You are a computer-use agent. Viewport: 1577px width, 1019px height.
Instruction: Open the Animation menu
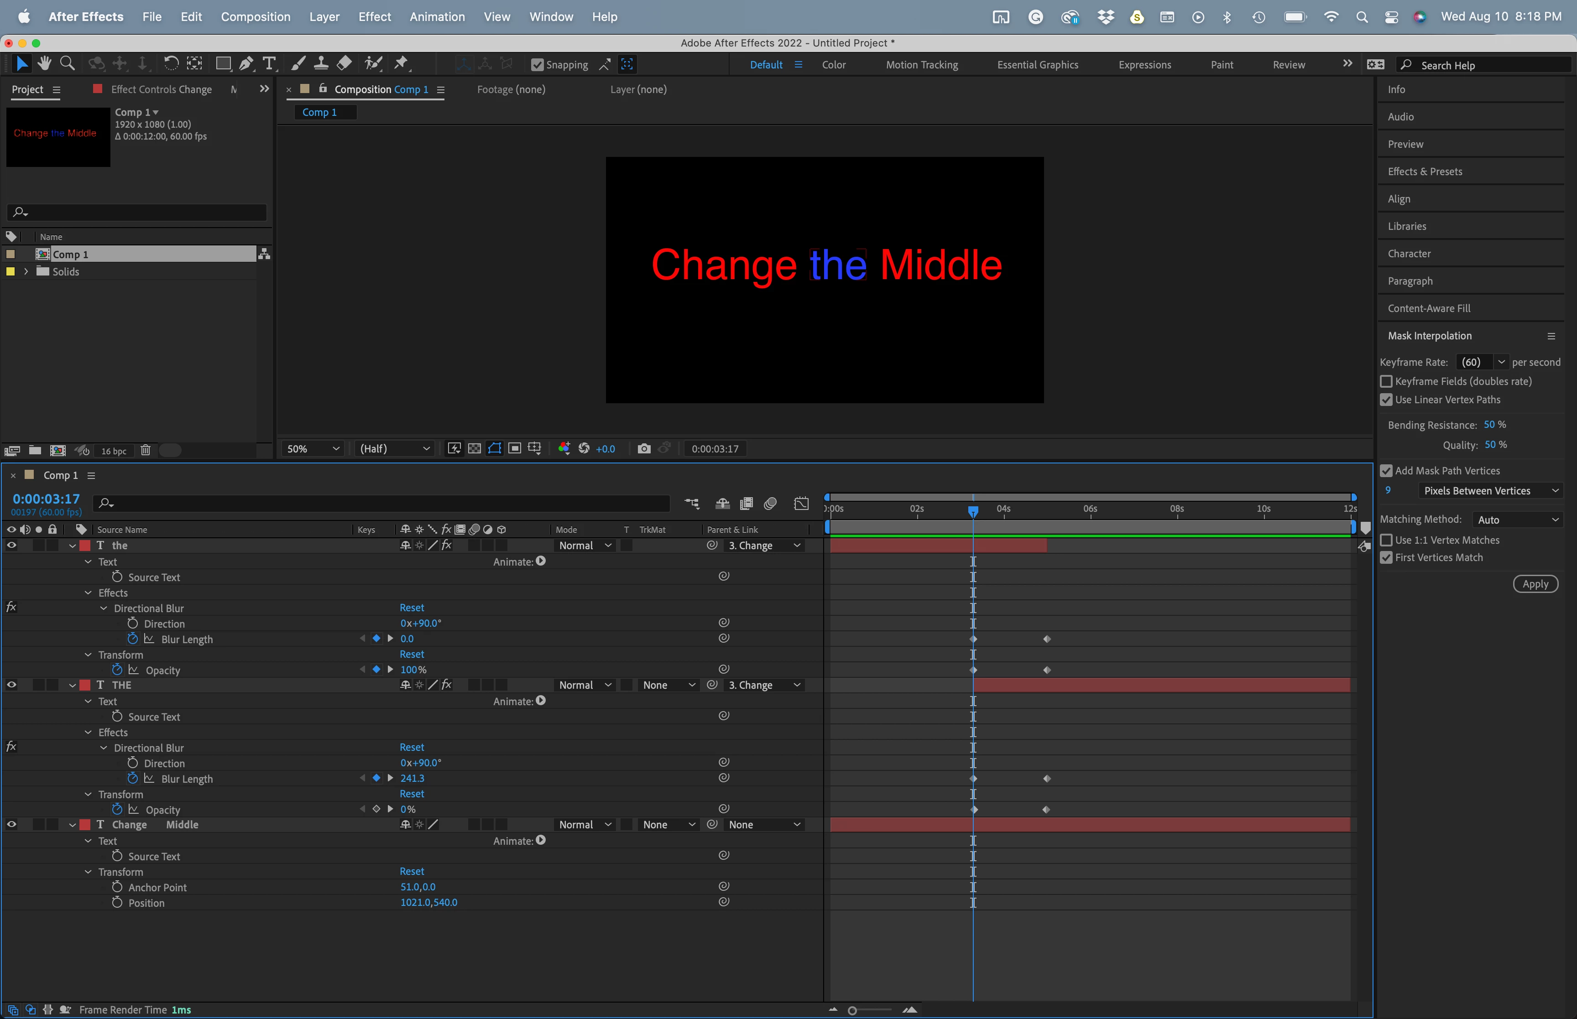click(437, 16)
